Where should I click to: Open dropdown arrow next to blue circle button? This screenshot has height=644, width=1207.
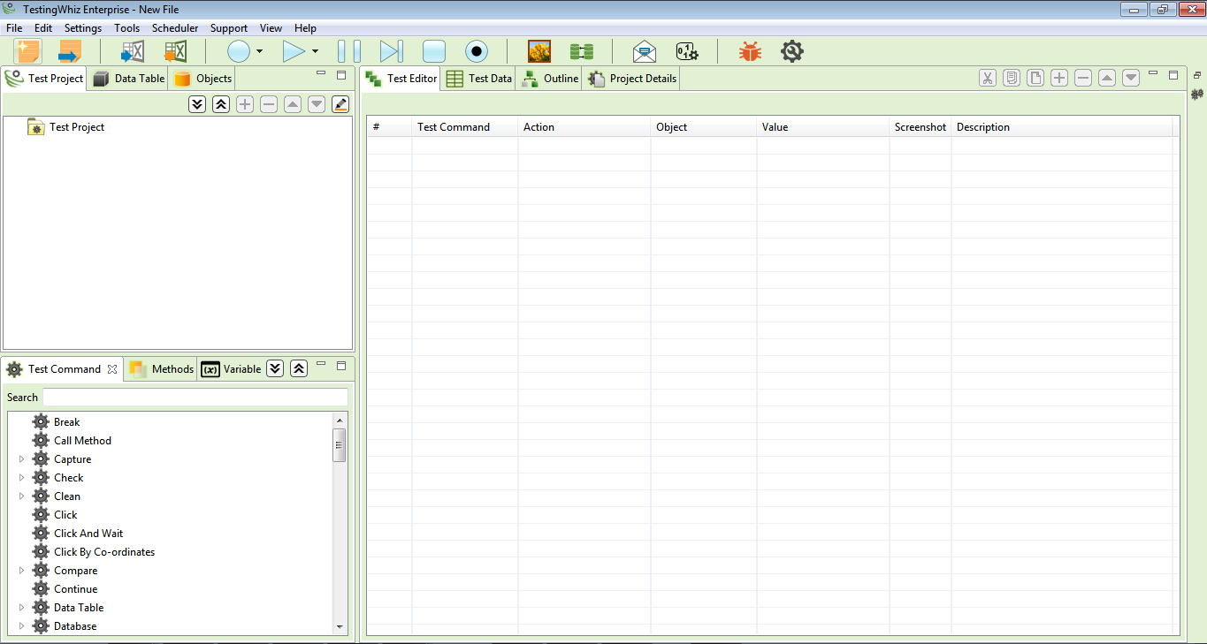[259, 52]
